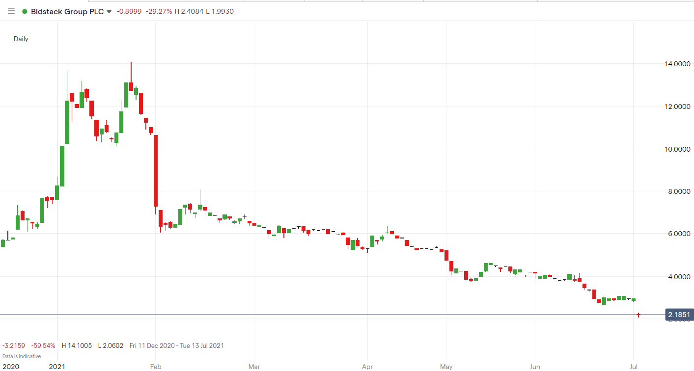Viewport: 694px width, 371px height.
Task: Click the -0.8999 price change value
Action: coord(127,11)
